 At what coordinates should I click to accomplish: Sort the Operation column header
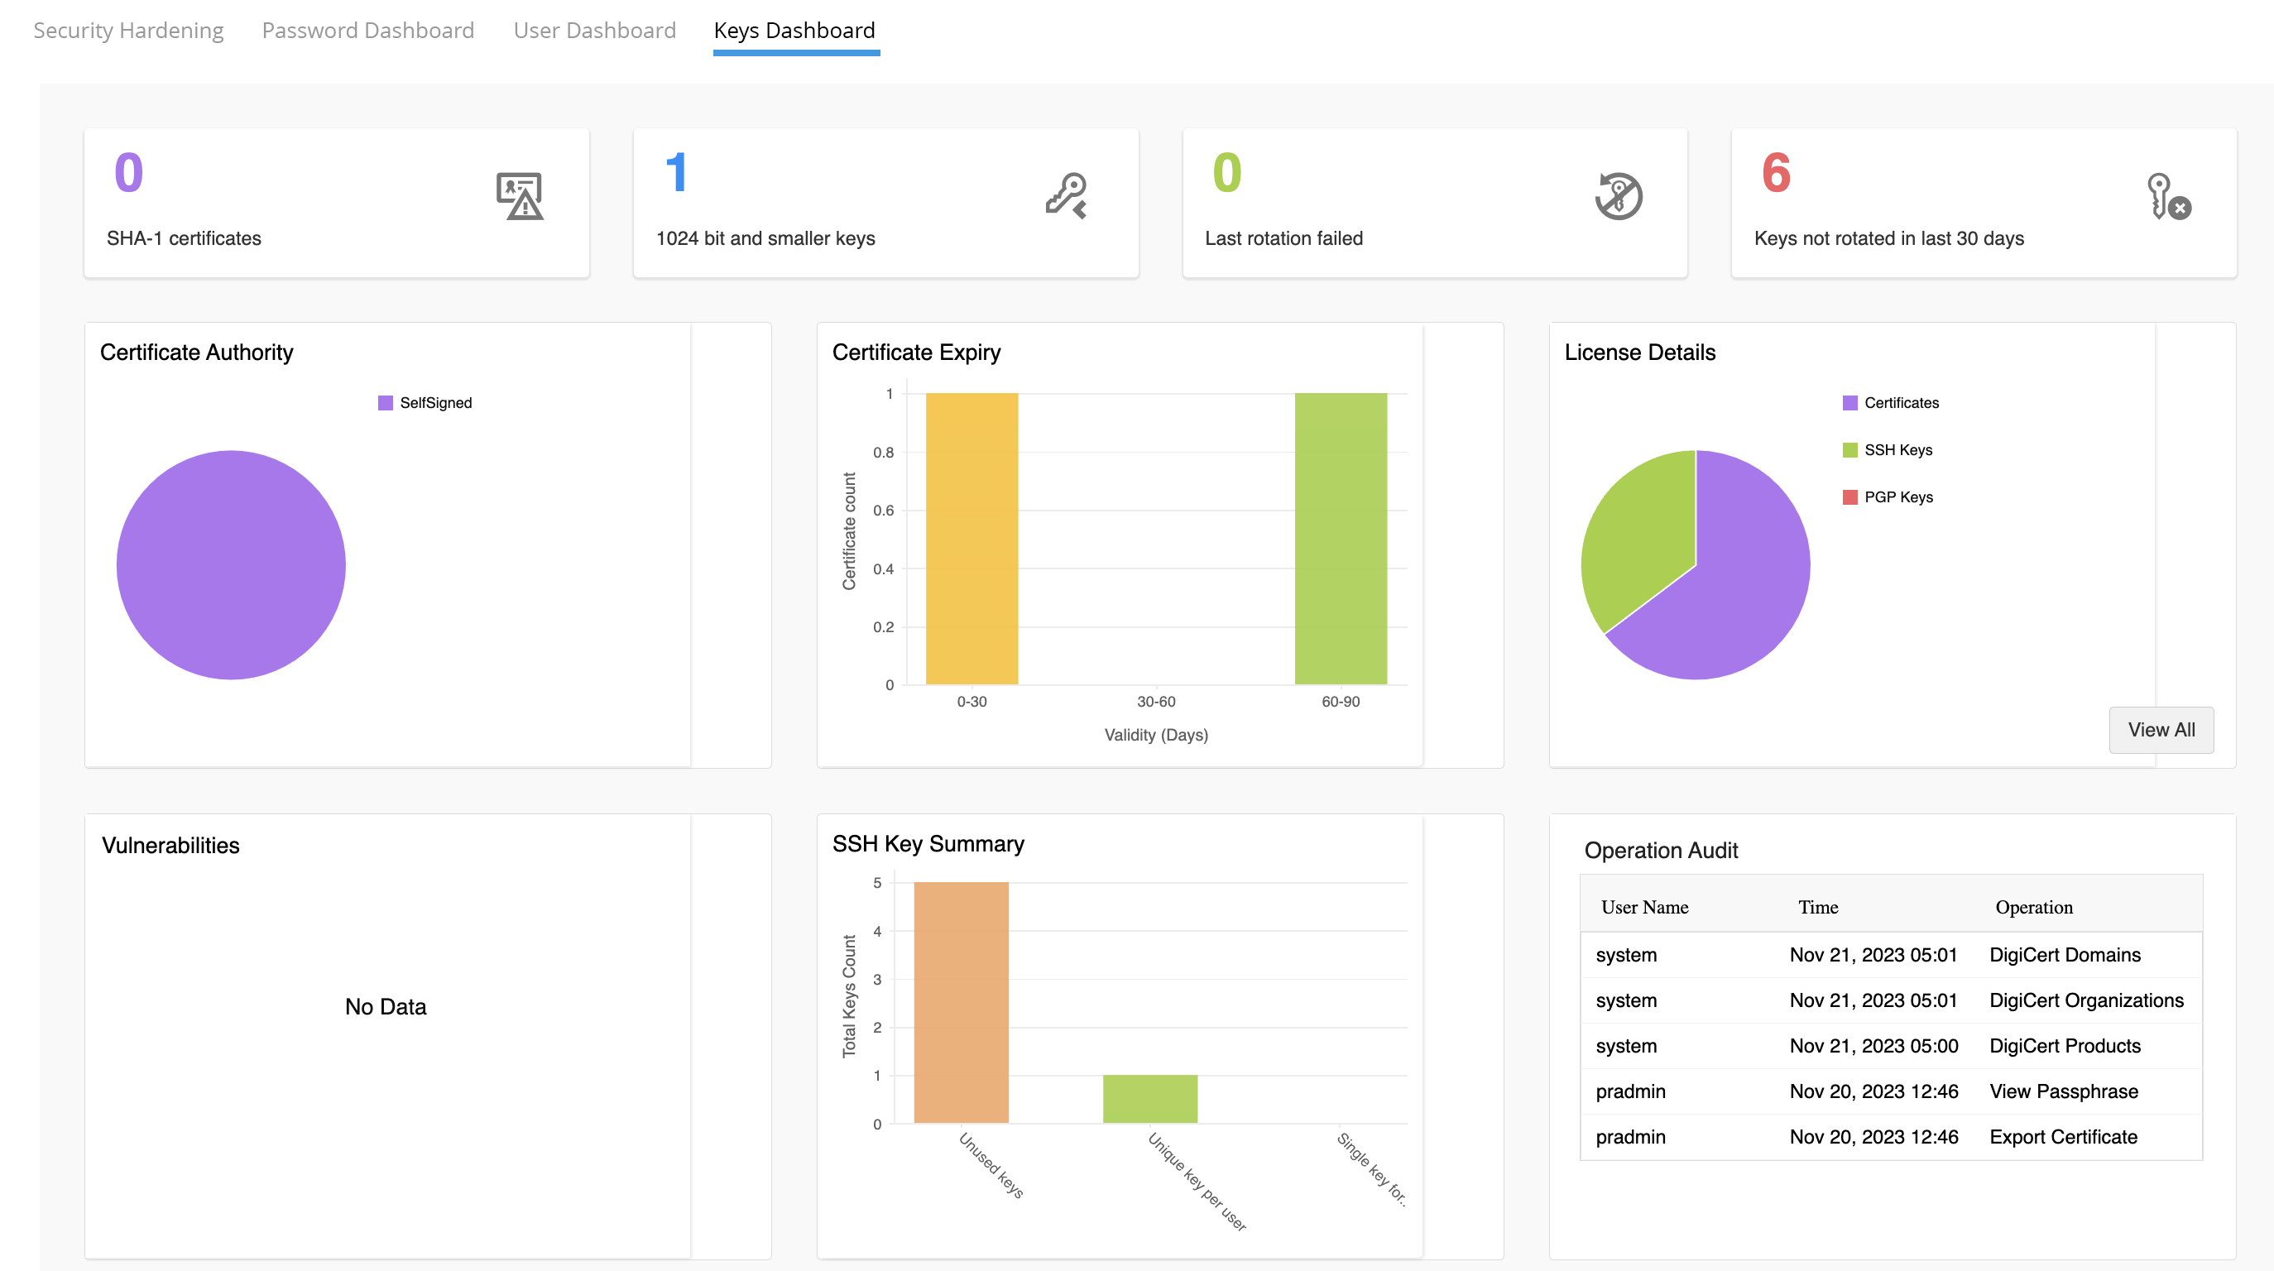tap(2034, 908)
